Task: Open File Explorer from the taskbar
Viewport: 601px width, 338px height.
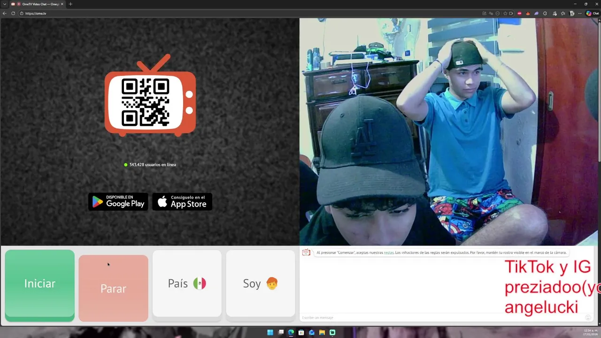Action: pos(322,332)
